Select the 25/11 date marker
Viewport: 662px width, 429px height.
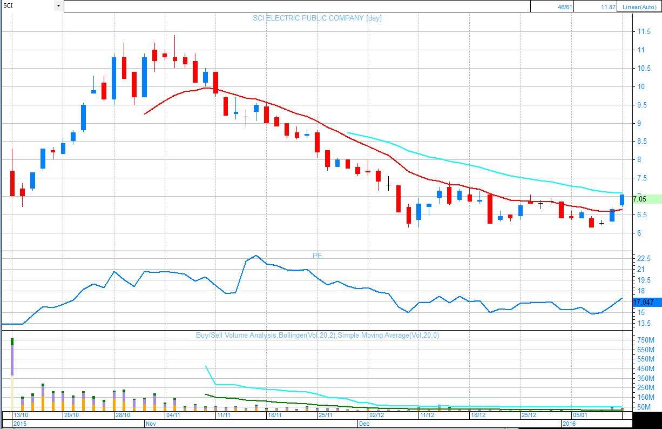(x=326, y=415)
